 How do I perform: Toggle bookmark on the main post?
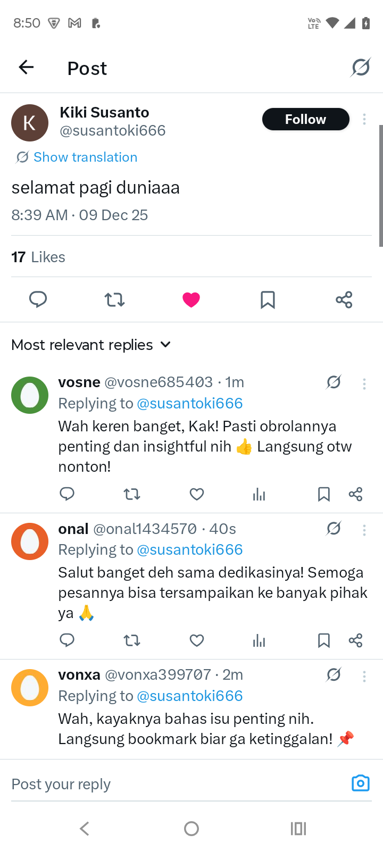(268, 300)
